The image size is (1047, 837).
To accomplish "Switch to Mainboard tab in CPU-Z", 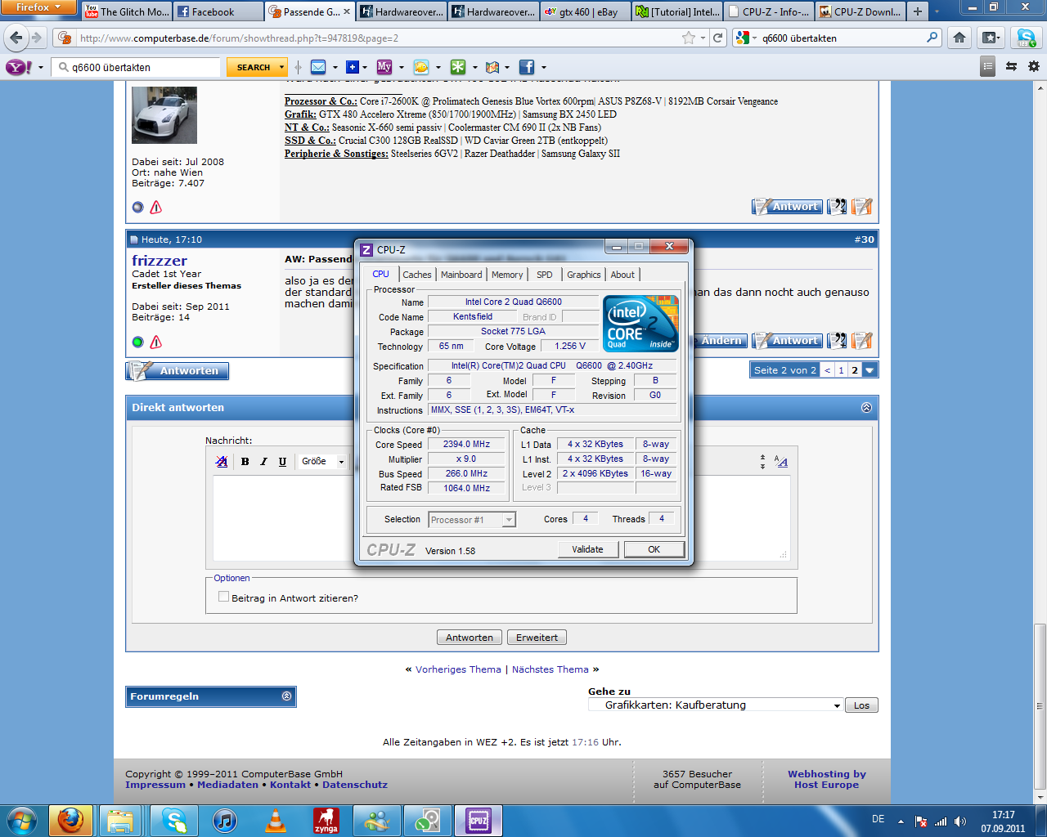I will coord(461,275).
